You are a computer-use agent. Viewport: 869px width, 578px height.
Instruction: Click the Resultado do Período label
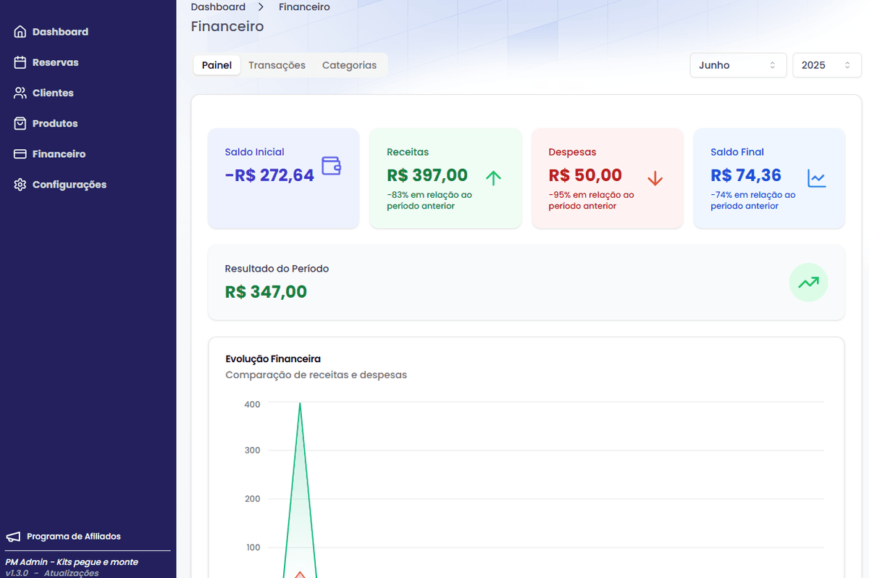(277, 269)
